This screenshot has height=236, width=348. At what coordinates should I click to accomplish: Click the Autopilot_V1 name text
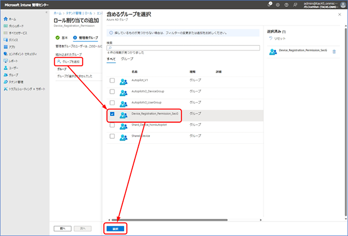pyautogui.click(x=140, y=80)
